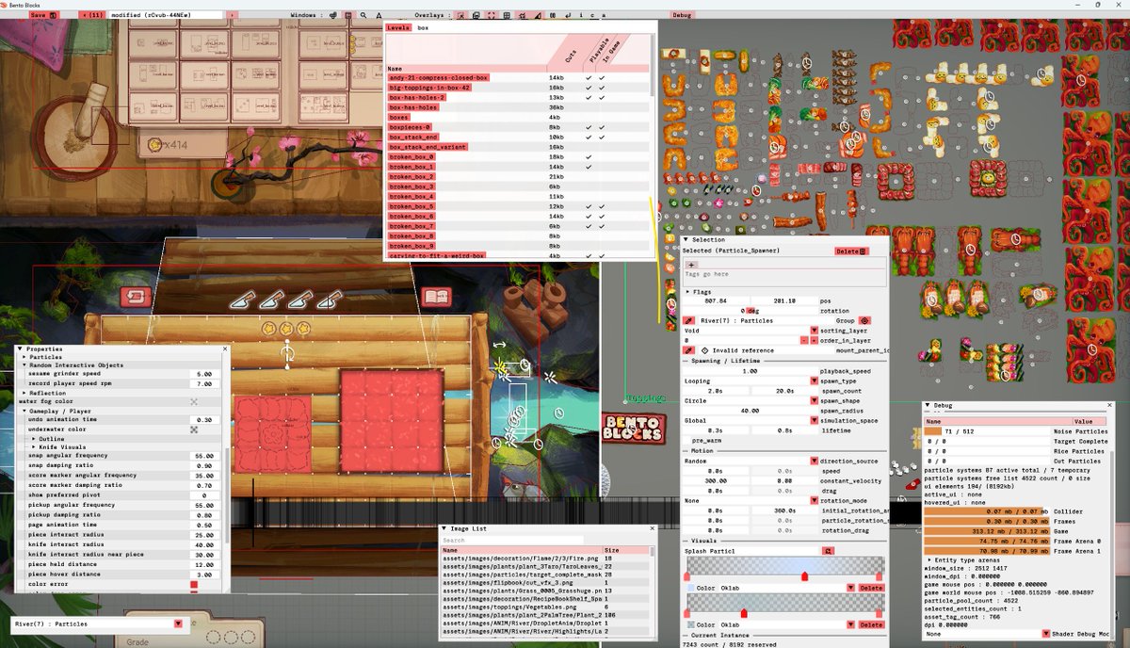
Task: Toggle Playable check for box_stack_end
Action: [589, 137]
